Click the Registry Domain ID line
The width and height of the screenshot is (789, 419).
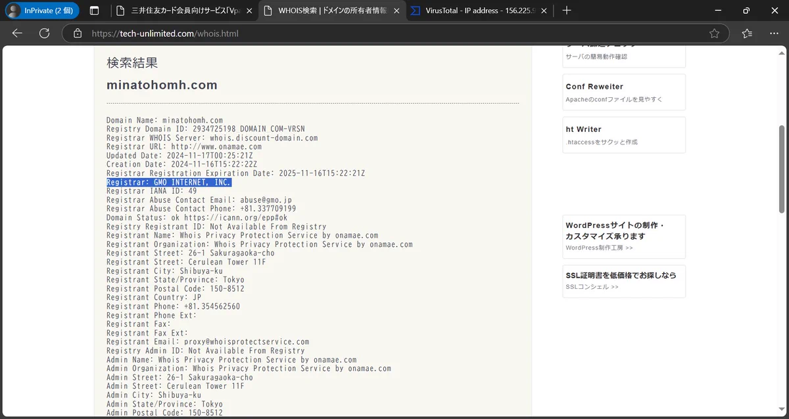click(206, 129)
